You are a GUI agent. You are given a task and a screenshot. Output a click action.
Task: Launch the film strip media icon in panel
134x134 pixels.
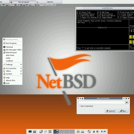click(x=50, y=131)
